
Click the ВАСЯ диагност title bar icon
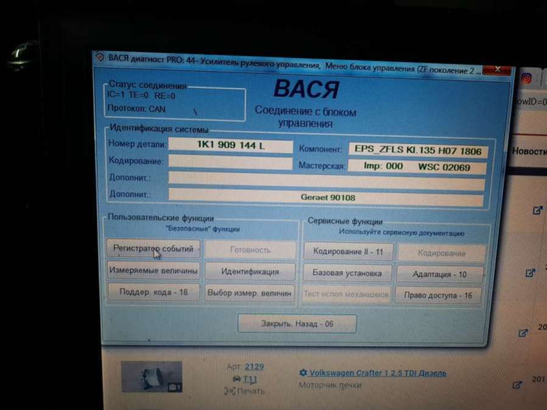pyautogui.click(x=100, y=57)
